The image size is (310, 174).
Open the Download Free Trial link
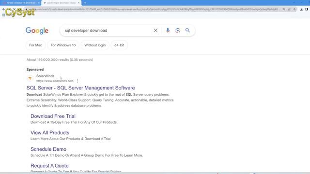tap(53, 116)
